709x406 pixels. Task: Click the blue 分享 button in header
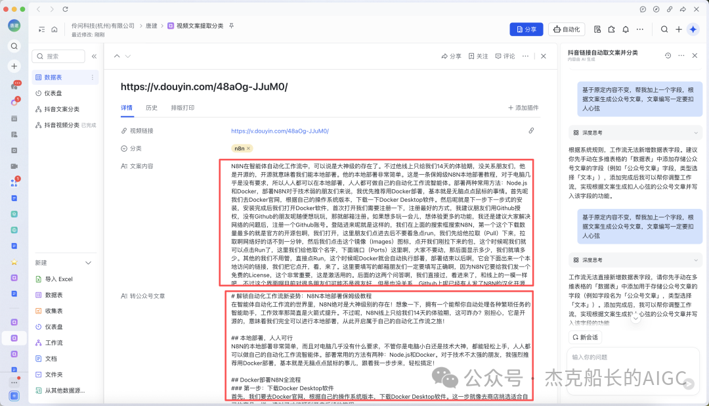[x=526, y=30]
